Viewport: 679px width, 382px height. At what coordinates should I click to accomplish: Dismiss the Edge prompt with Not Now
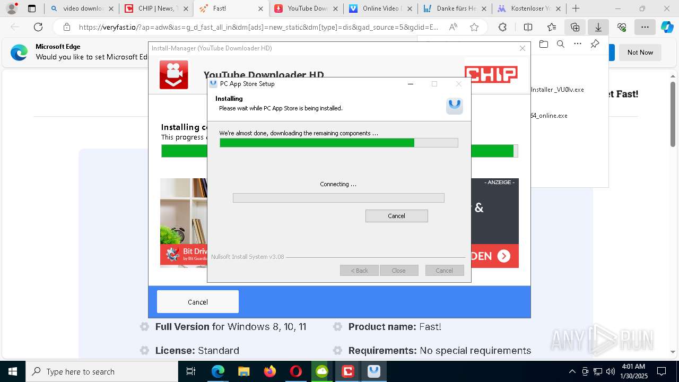click(640, 52)
